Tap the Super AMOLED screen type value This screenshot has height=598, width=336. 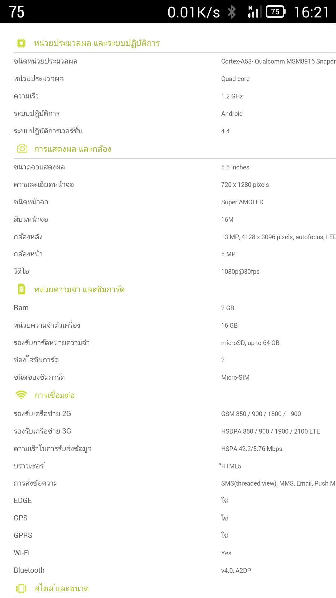coord(242,202)
